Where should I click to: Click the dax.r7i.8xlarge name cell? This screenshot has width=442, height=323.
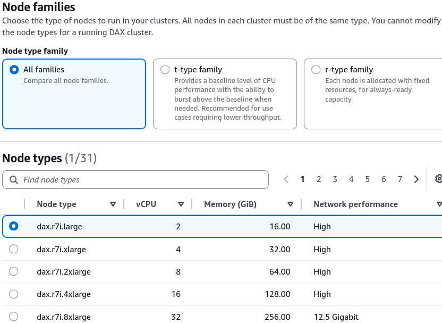pyautogui.click(x=64, y=317)
